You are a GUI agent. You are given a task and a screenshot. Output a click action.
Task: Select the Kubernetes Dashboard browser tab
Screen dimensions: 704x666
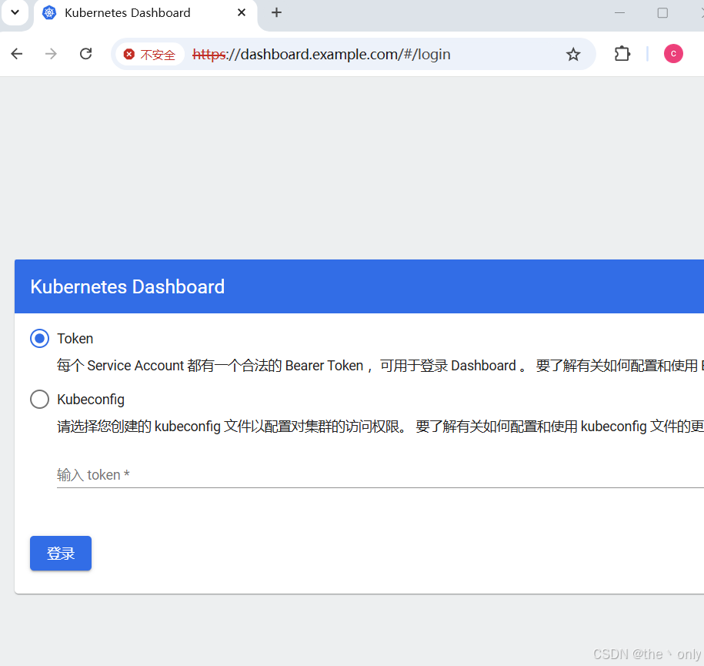point(145,13)
